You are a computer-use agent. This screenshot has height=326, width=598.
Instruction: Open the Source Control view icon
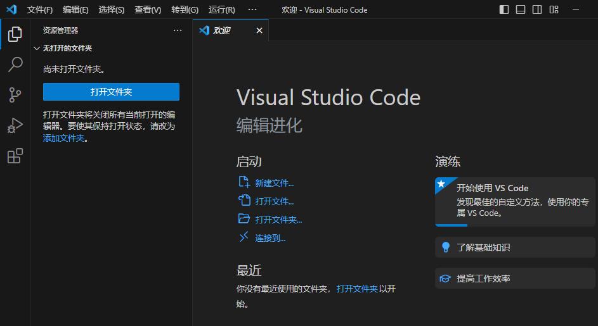click(15, 95)
